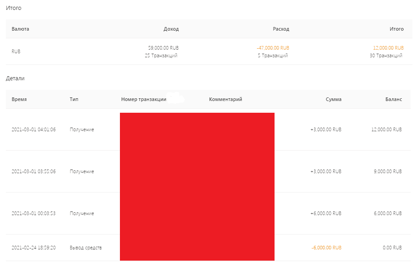
Task: Sort by the Тип column header
Action: 74,99
